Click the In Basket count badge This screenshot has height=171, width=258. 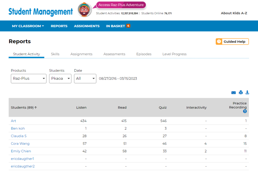[x=128, y=26]
